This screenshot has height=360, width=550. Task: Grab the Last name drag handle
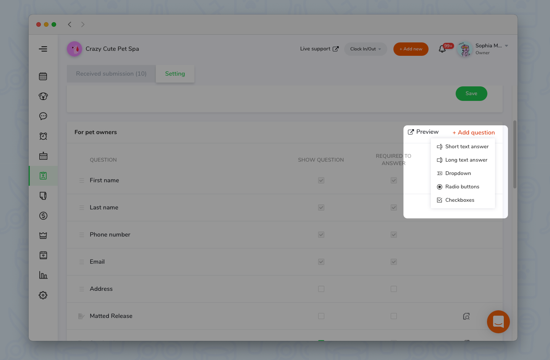coord(81,208)
